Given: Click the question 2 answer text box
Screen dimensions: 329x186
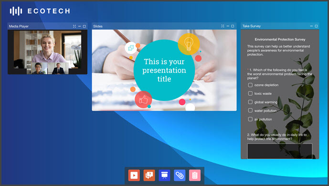Looking at the screenshot, I should [280, 151].
